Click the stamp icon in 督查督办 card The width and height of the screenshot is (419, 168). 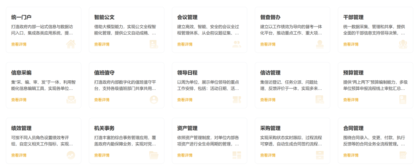tap(320, 44)
